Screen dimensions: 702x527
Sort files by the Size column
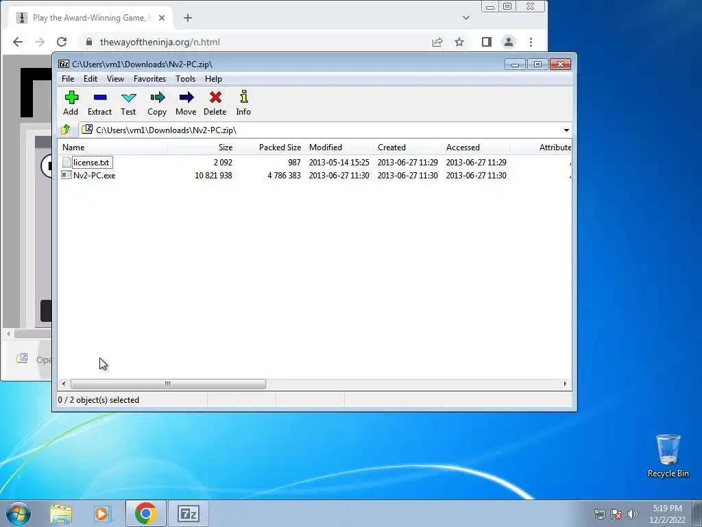click(x=202, y=148)
